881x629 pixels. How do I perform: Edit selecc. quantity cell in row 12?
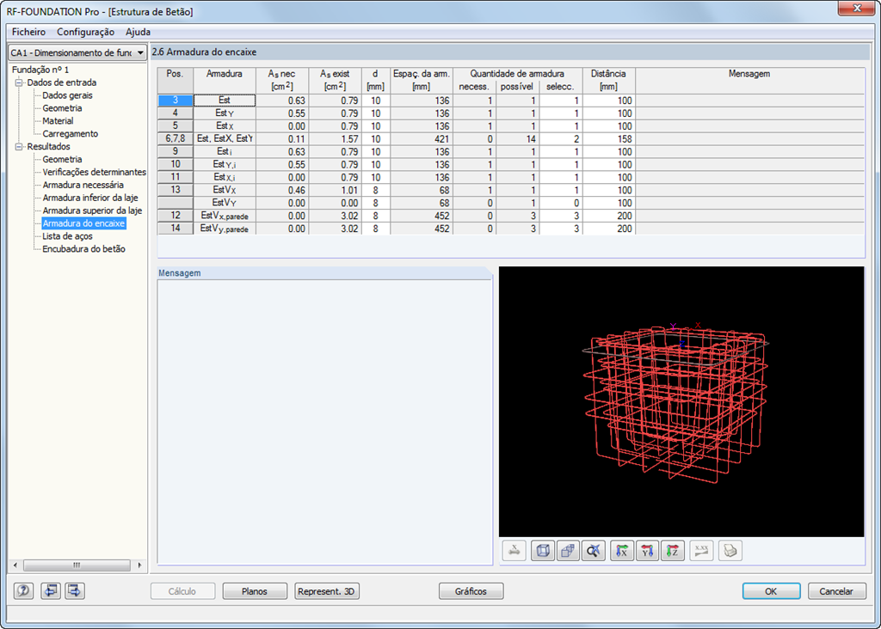561,216
